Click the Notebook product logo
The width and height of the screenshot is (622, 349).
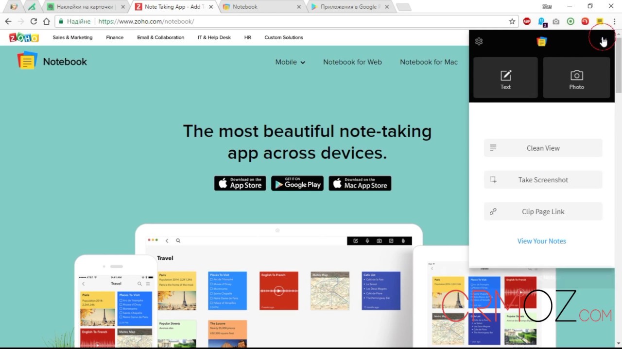[52, 62]
